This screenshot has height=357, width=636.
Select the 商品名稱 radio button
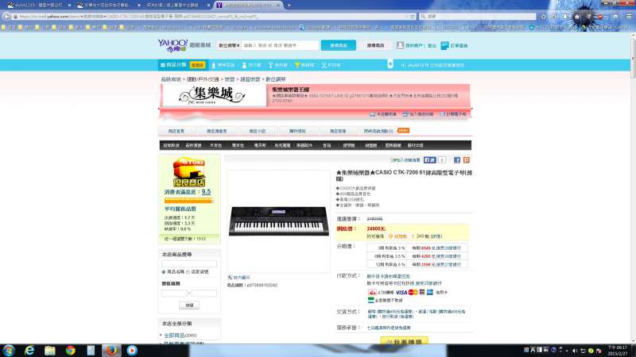(164, 271)
